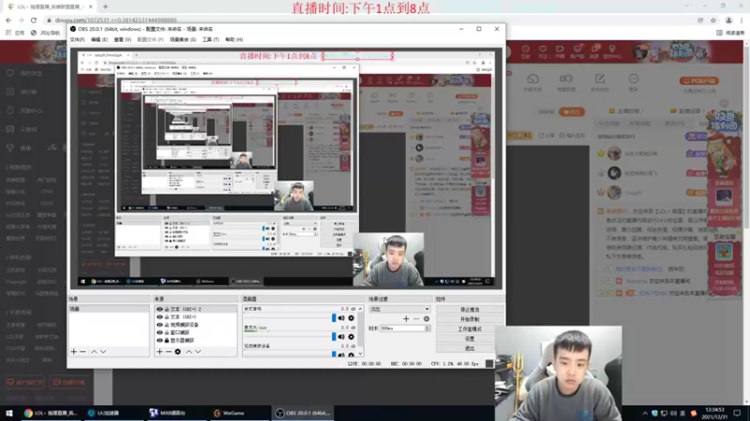The image size is (750, 421).
Task: Open 麦克风/Aux audio settings gear
Action: coord(351,337)
